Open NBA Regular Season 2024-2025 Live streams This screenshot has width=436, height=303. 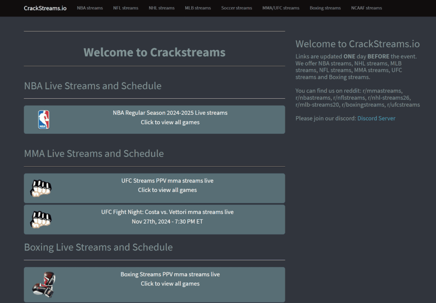tap(154, 119)
